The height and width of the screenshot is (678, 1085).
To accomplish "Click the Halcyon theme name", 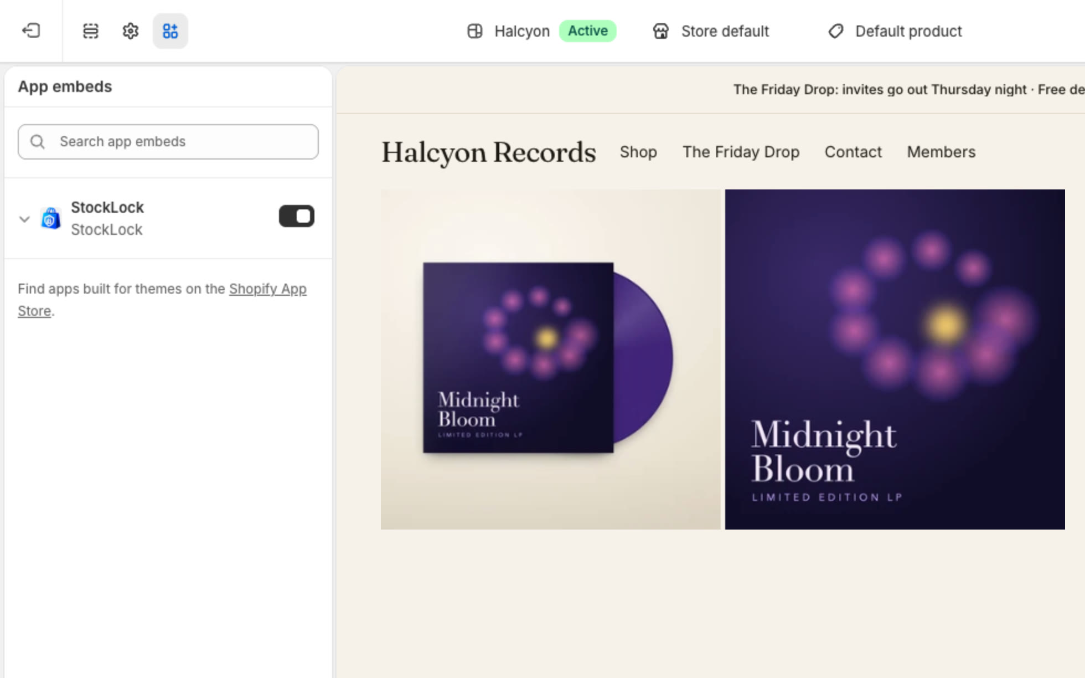I will [522, 31].
